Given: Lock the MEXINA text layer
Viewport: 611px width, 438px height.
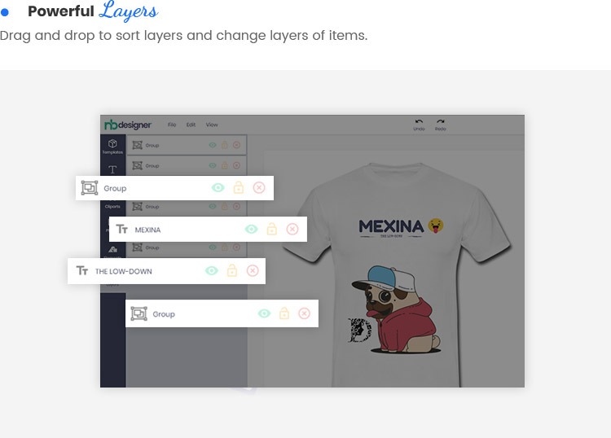Looking at the screenshot, I should (x=271, y=229).
